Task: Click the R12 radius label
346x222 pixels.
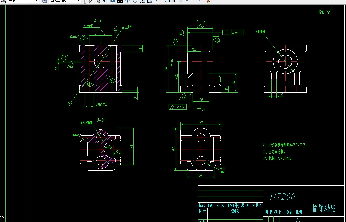Action: click(222, 168)
